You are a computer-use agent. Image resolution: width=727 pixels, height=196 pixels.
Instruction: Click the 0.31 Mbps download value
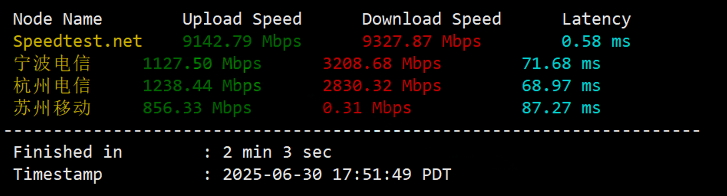tap(367, 108)
